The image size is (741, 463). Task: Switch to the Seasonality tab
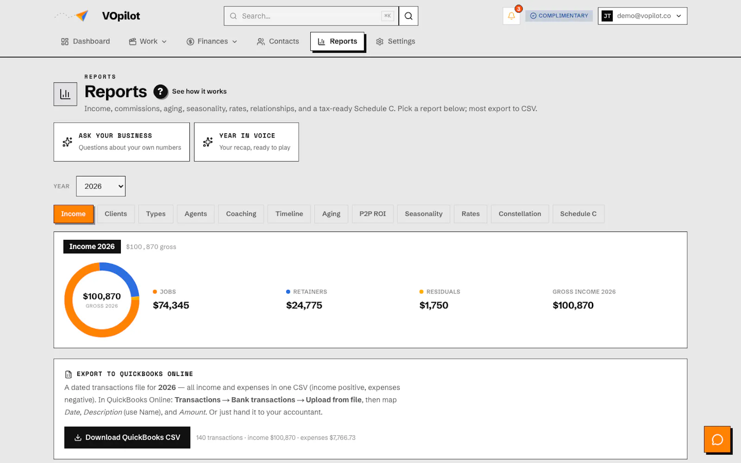(424, 214)
